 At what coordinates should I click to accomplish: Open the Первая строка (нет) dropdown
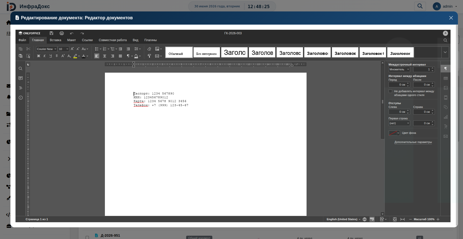[x=399, y=123]
